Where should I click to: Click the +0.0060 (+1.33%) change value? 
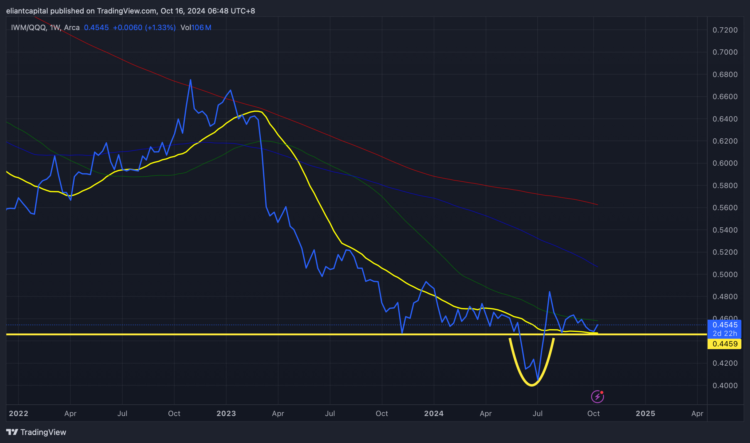(144, 28)
